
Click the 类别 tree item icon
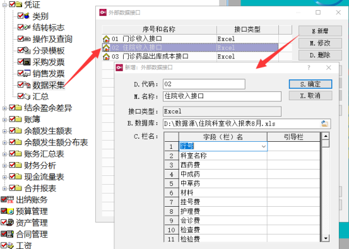tap(27, 16)
